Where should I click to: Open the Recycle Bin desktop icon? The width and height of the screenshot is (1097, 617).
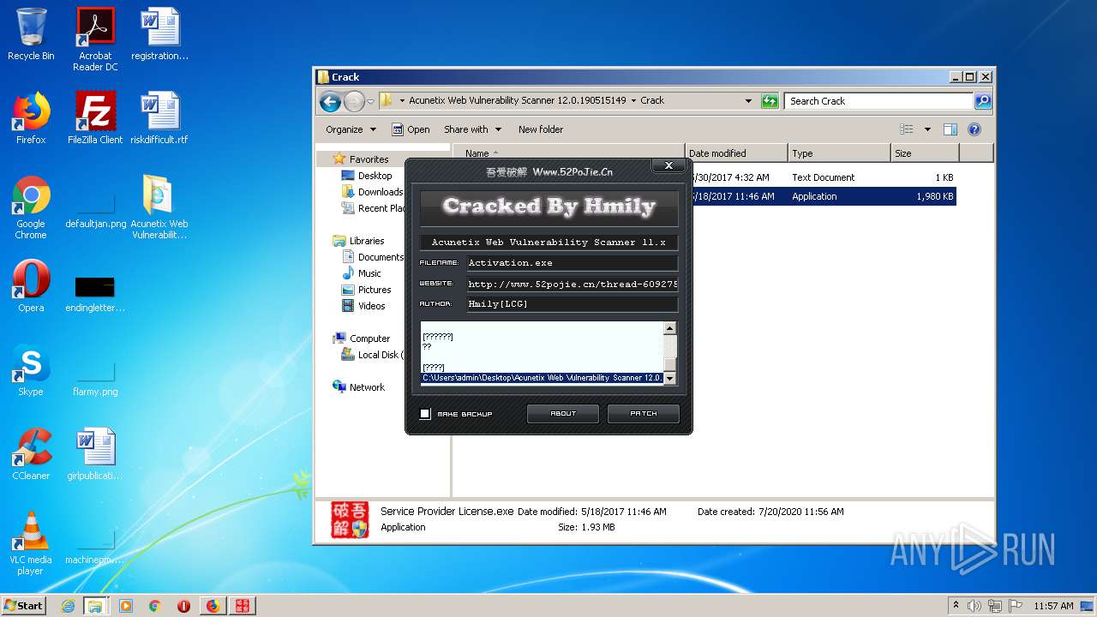(x=31, y=34)
